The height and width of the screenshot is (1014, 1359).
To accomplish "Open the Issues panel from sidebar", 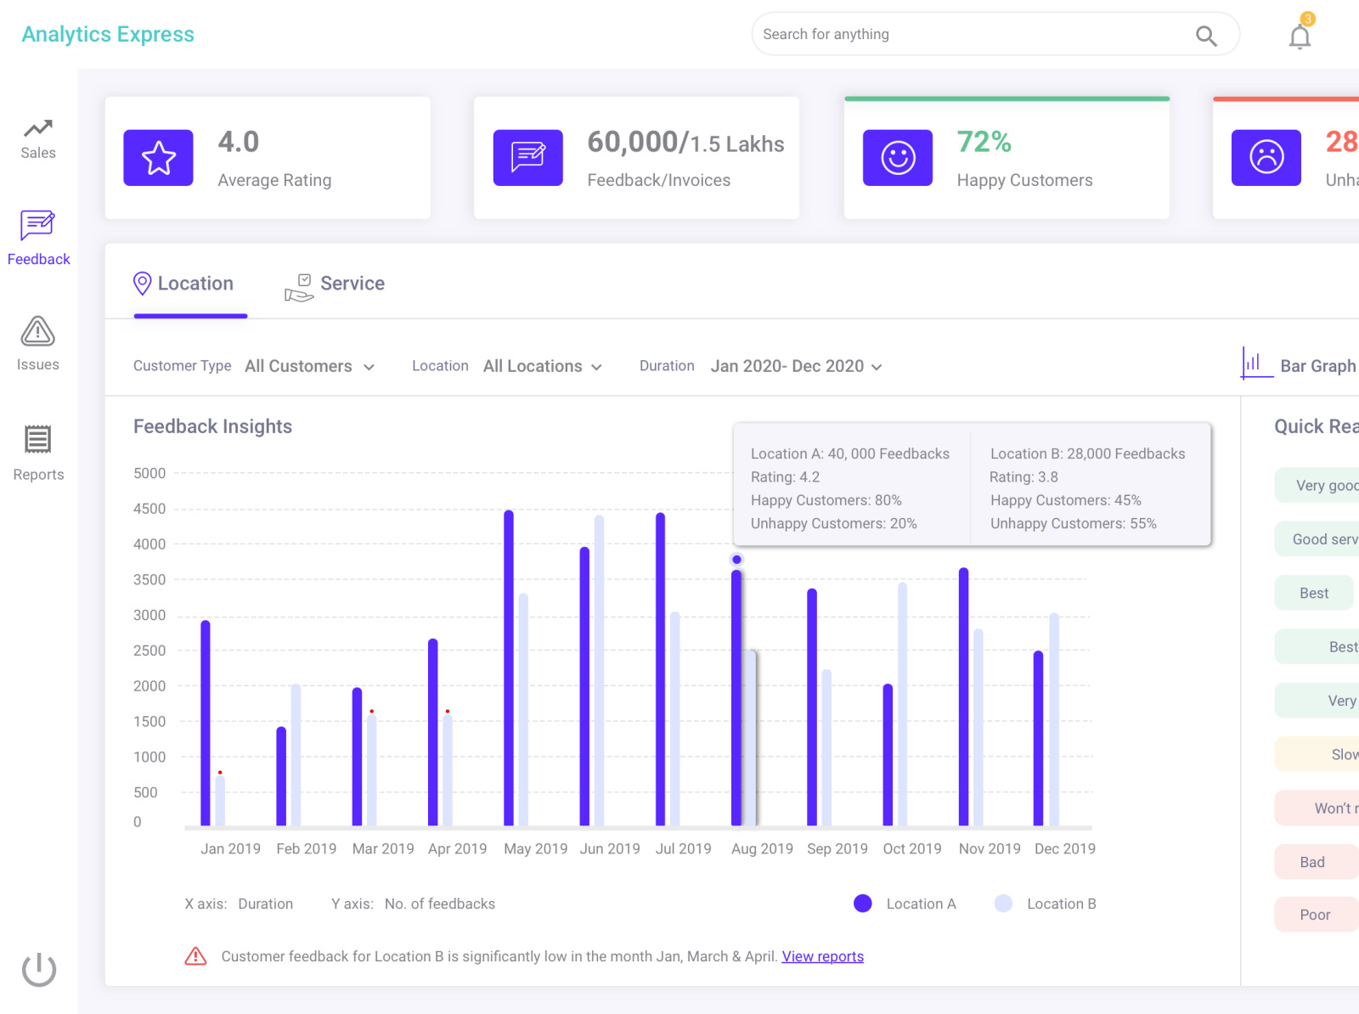I will point(37,340).
